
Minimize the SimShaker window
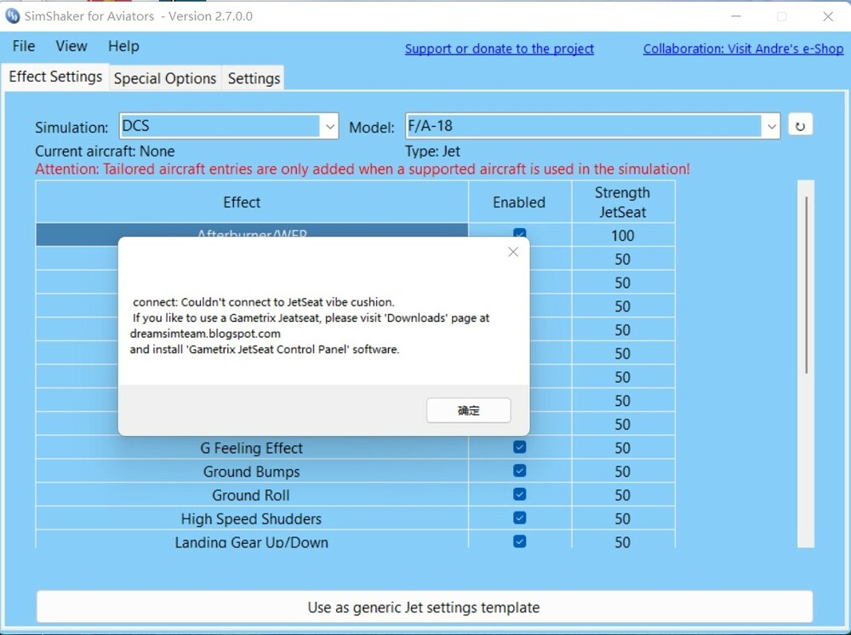736,16
